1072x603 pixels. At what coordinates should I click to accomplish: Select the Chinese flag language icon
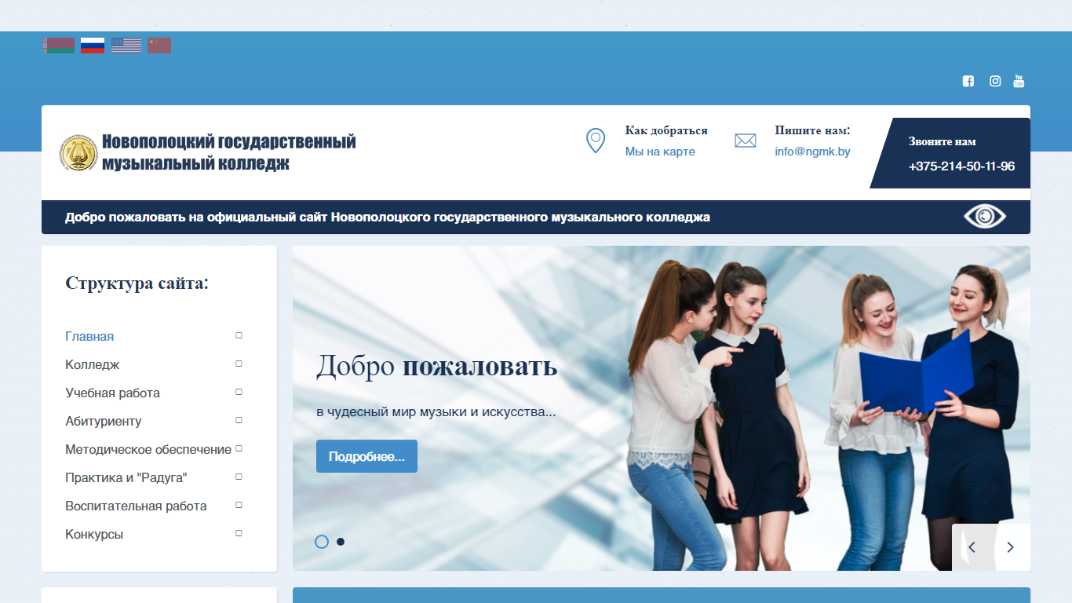(x=159, y=46)
